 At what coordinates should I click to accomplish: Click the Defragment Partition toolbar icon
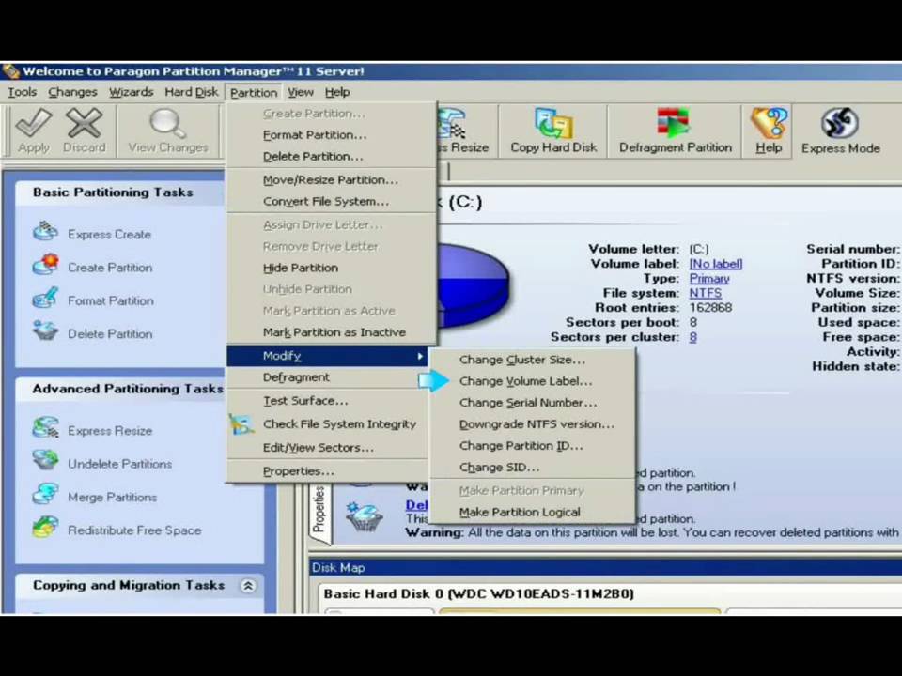tap(673, 123)
